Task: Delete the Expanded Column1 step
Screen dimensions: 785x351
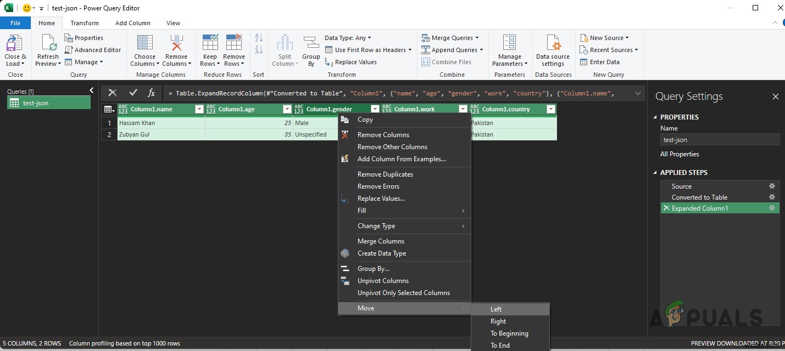Action: (x=666, y=208)
